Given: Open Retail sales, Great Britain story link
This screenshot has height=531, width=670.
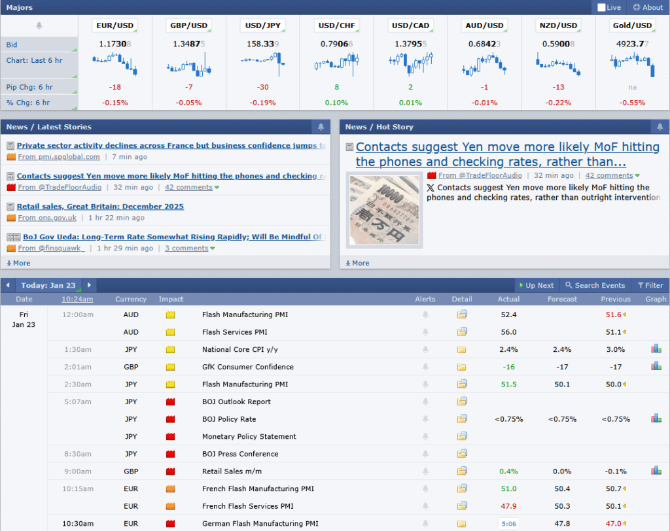Looking at the screenshot, I should click(x=100, y=207).
